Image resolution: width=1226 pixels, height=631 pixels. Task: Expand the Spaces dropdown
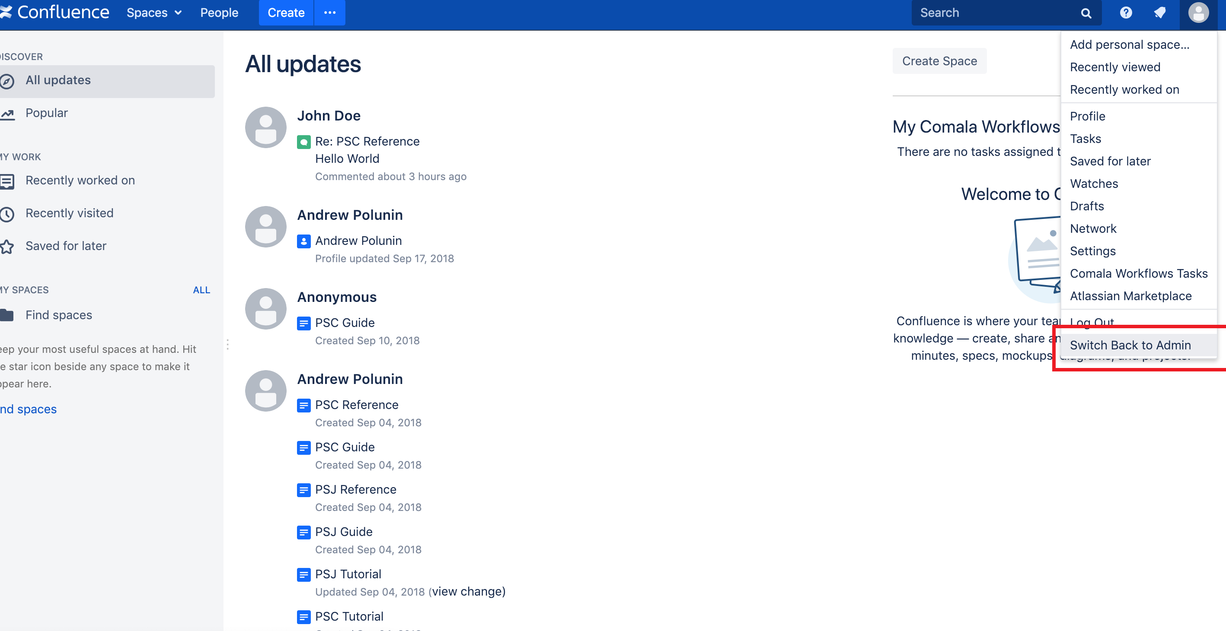154,13
